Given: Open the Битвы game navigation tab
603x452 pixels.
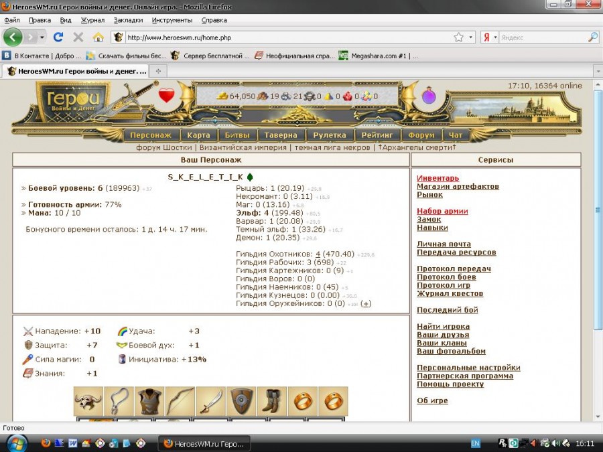Looking at the screenshot, I should (x=237, y=135).
